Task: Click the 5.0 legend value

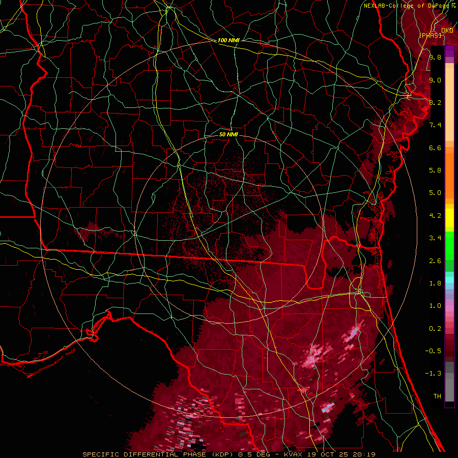Action: click(x=435, y=193)
